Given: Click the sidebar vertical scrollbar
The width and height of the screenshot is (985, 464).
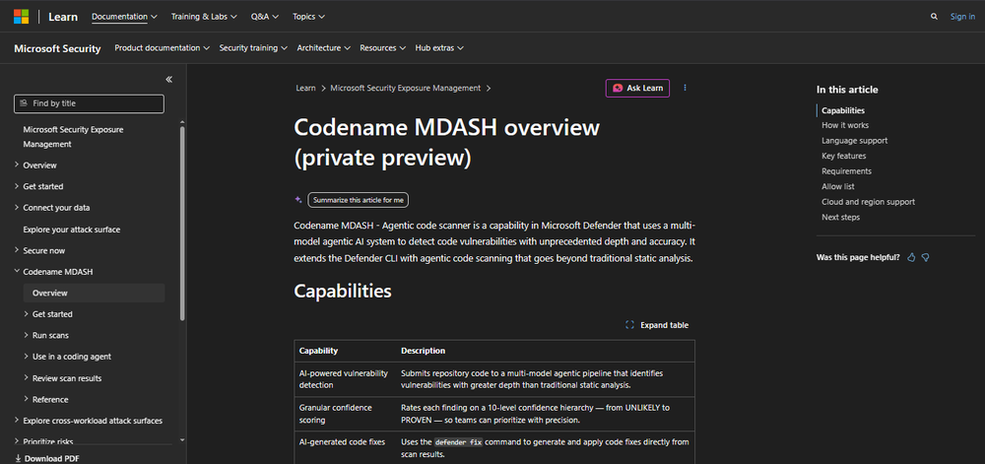Looking at the screenshot, I should pyautogui.click(x=182, y=223).
